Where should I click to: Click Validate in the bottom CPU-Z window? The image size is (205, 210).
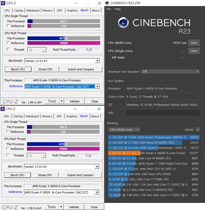74,207
